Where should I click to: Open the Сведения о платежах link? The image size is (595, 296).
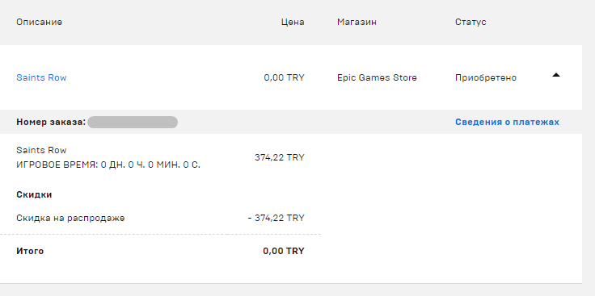[x=507, y=122]
